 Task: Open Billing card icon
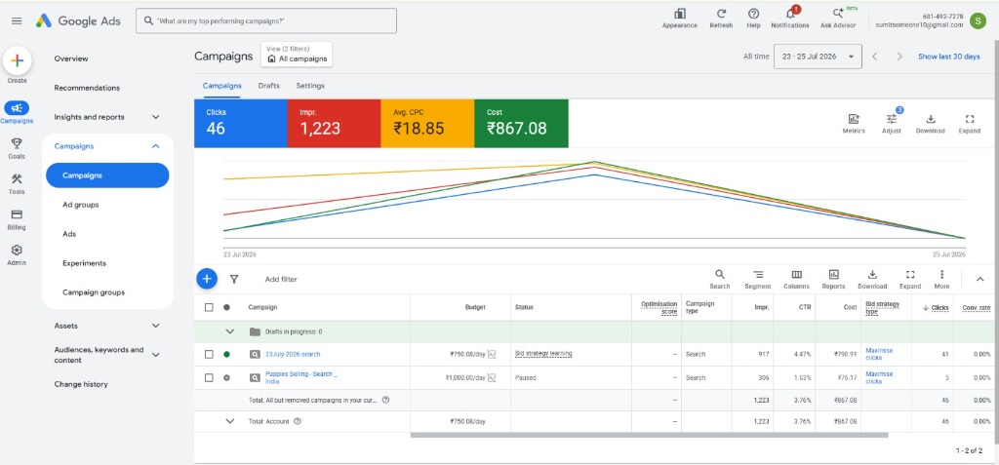tap(17, 214)
